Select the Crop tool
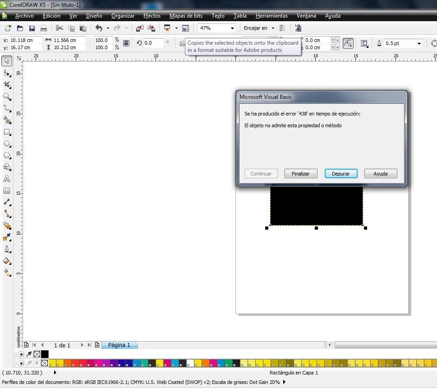 7,85
